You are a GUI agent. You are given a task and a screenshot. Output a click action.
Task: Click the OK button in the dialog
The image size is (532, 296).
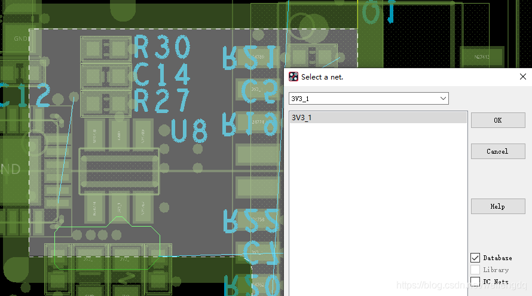[498, 120]
